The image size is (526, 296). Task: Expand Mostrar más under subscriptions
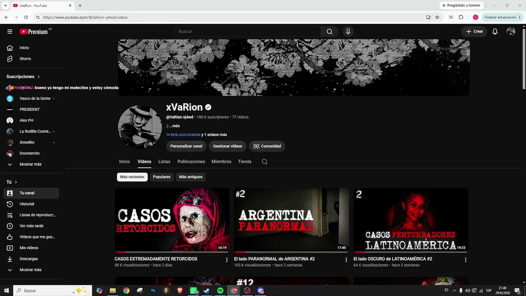coord(31,164)
